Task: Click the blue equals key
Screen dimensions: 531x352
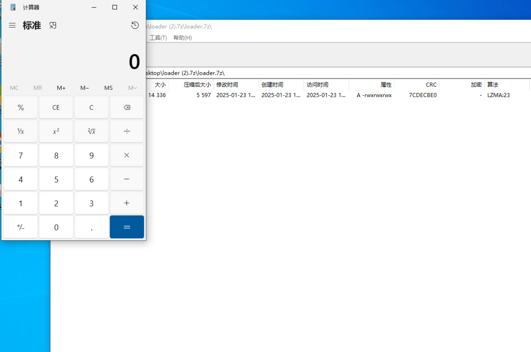Action: [127, 227]
